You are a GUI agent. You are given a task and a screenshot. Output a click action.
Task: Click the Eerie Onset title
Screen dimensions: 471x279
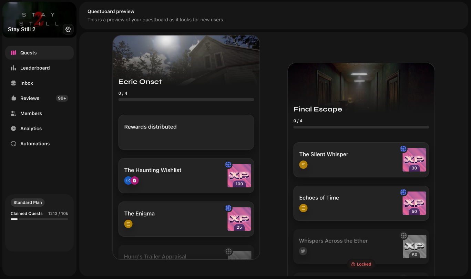(140, 82)
